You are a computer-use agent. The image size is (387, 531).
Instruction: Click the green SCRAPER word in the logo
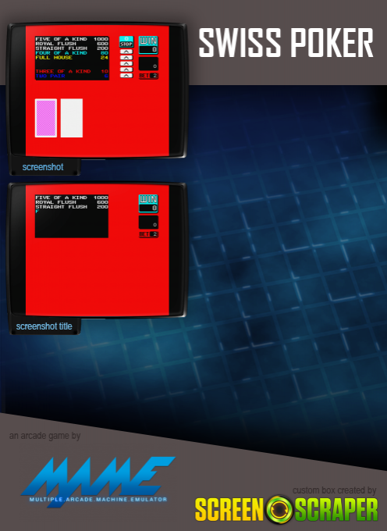336,510
